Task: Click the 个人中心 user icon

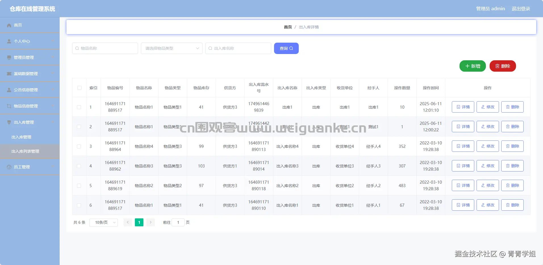Action: pyautogui.click(x=9, y=42)
